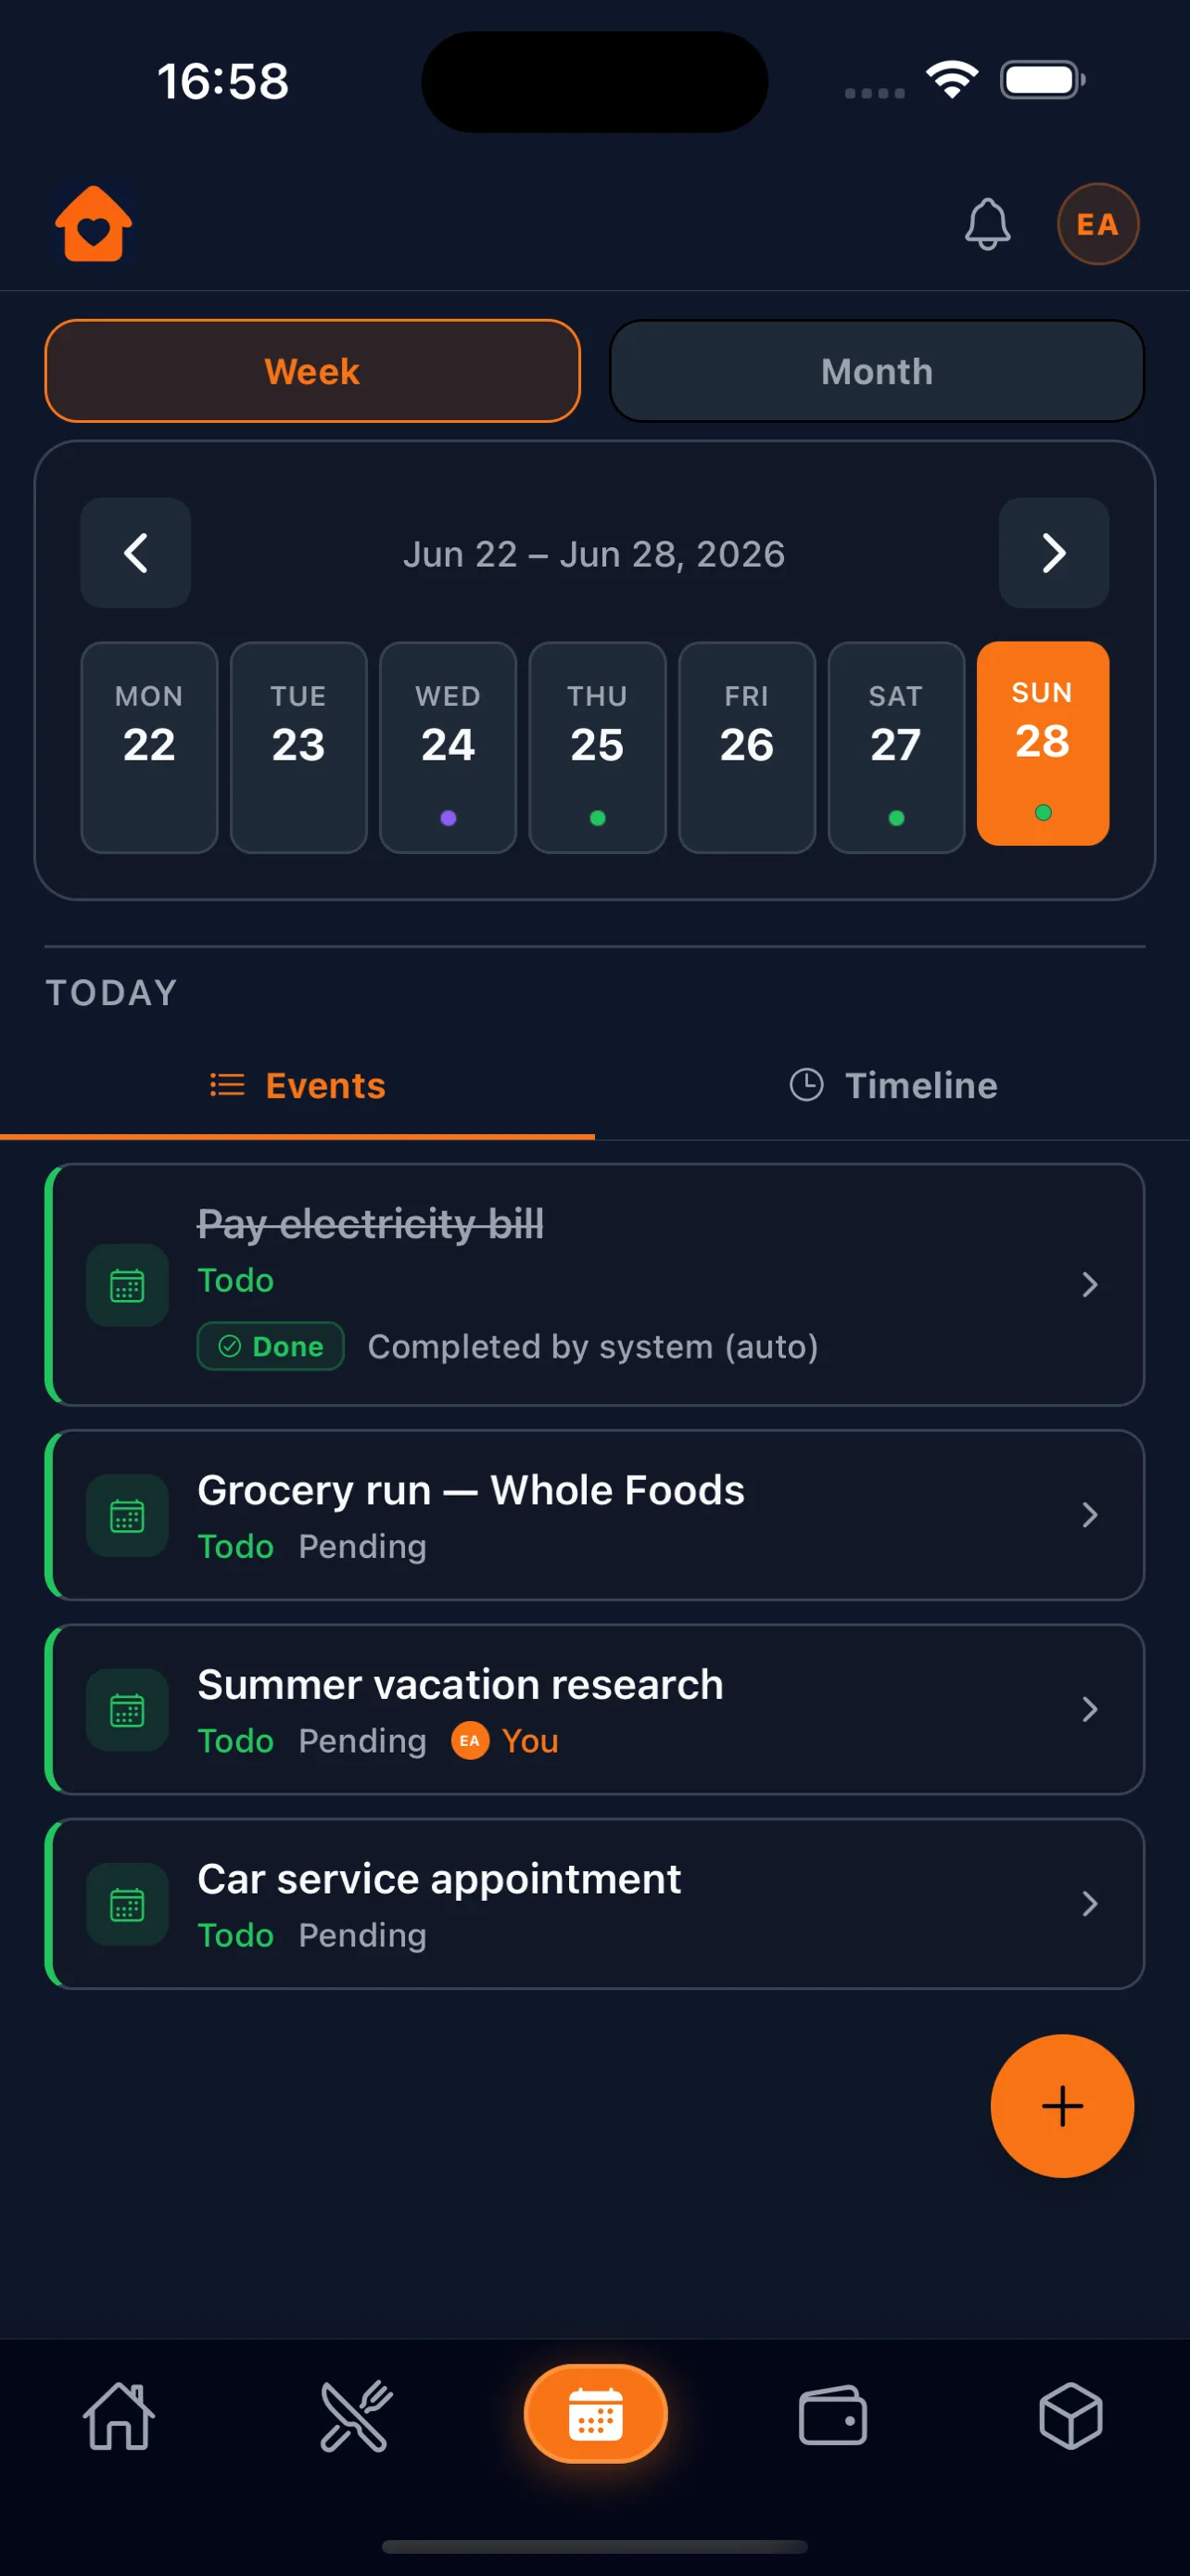Viewport: 1190px width, 2576px height.
Task: Open the EA profile avatar
Action: [x=1097, y=224]
